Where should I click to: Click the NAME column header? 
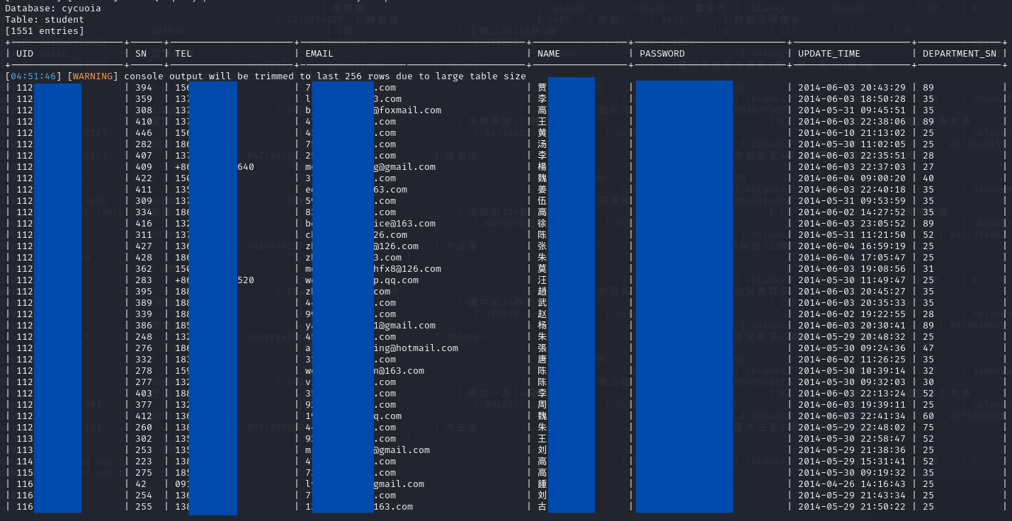pyautogui.click(x=549, y=54)
